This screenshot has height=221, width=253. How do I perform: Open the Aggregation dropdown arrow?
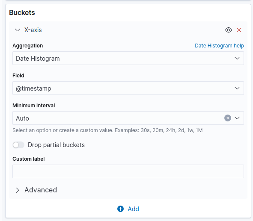point(237,58)
